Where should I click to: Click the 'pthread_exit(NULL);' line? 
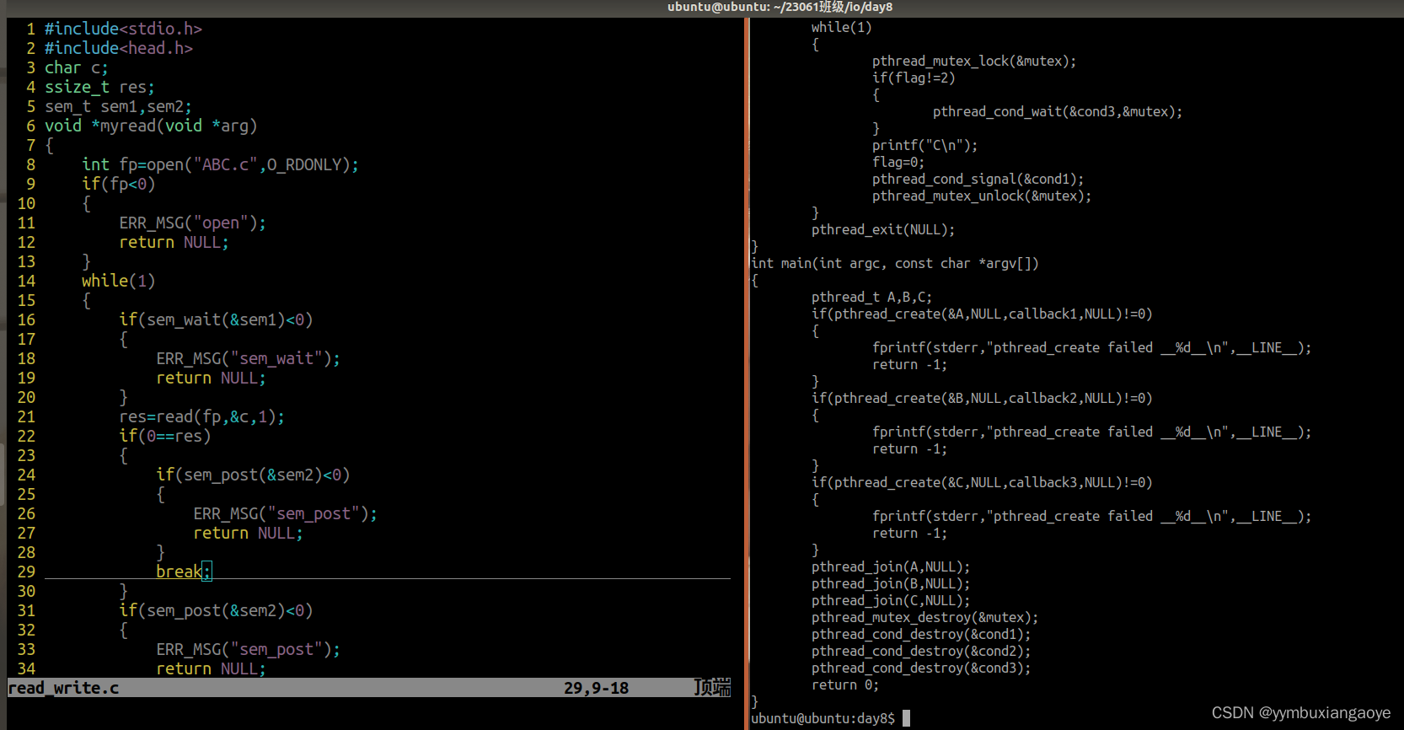tap(882, 229)
